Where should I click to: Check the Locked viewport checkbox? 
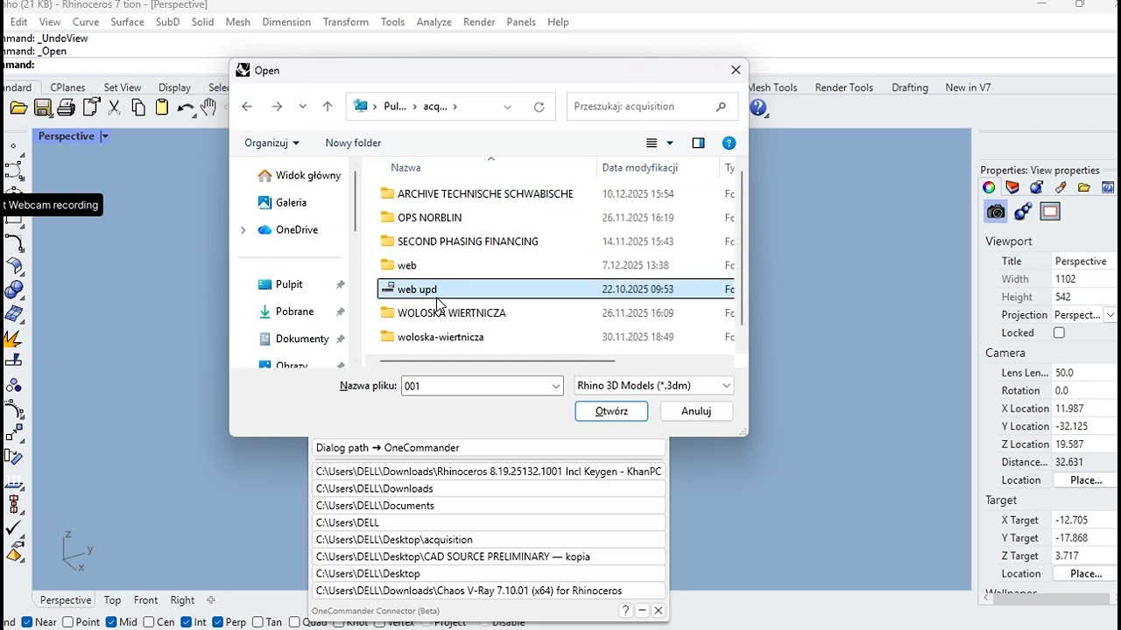tap(1059, 332)
